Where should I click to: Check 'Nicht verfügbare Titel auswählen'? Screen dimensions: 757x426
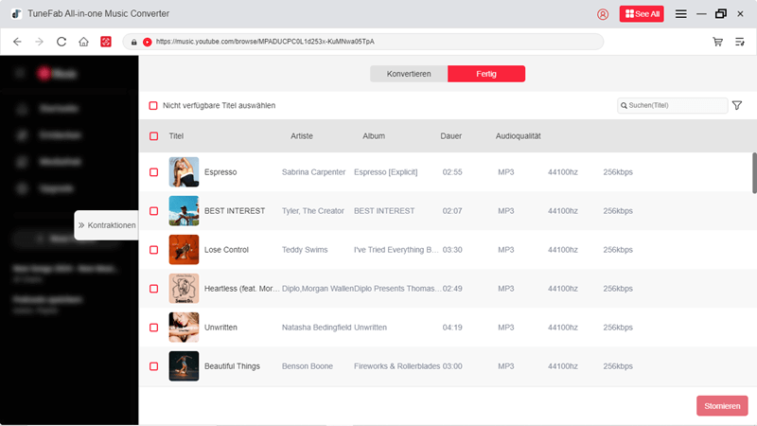click(x=153, y=105)
